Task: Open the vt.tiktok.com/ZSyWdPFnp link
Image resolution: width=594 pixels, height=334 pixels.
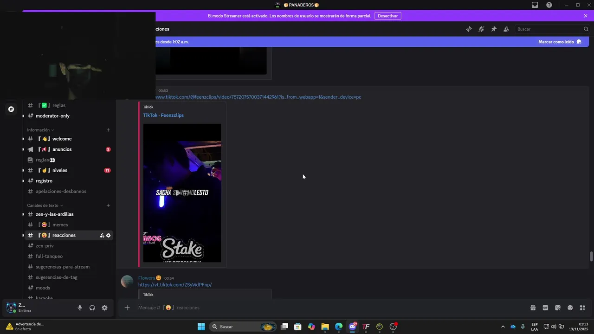Action: [x=175, y=285]
